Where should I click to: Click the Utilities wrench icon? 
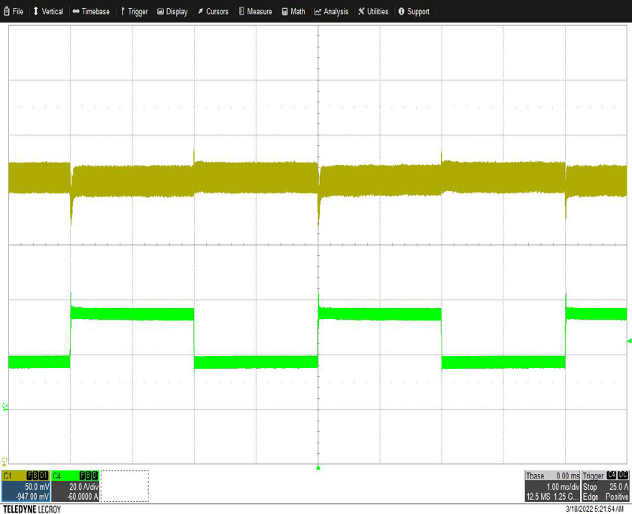[362, 11]
